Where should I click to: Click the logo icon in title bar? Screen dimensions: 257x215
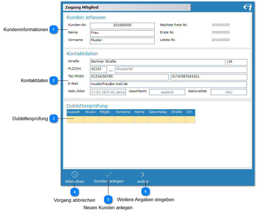tap(247, 7)
